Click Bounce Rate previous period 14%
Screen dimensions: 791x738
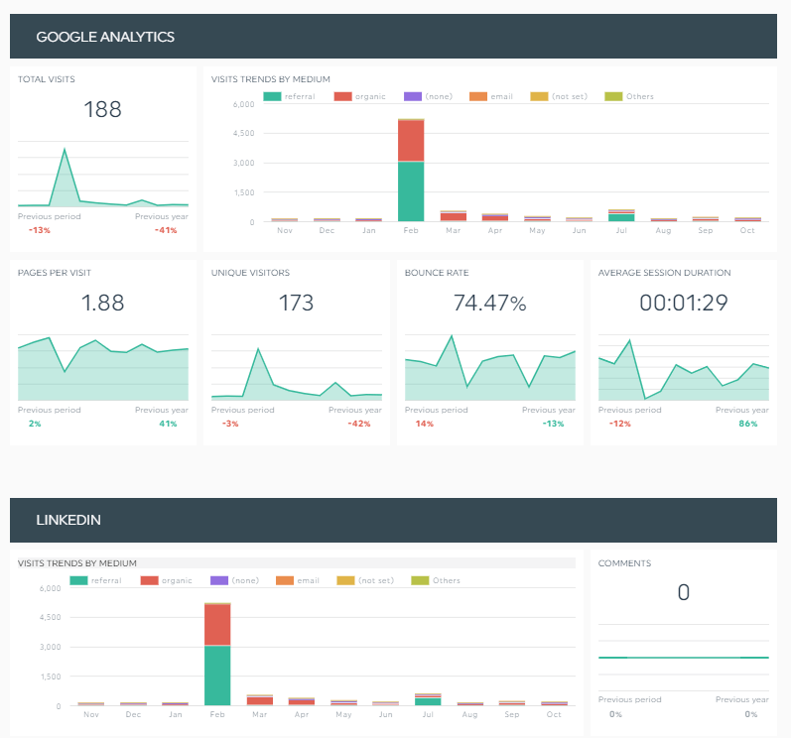[424, 424]
